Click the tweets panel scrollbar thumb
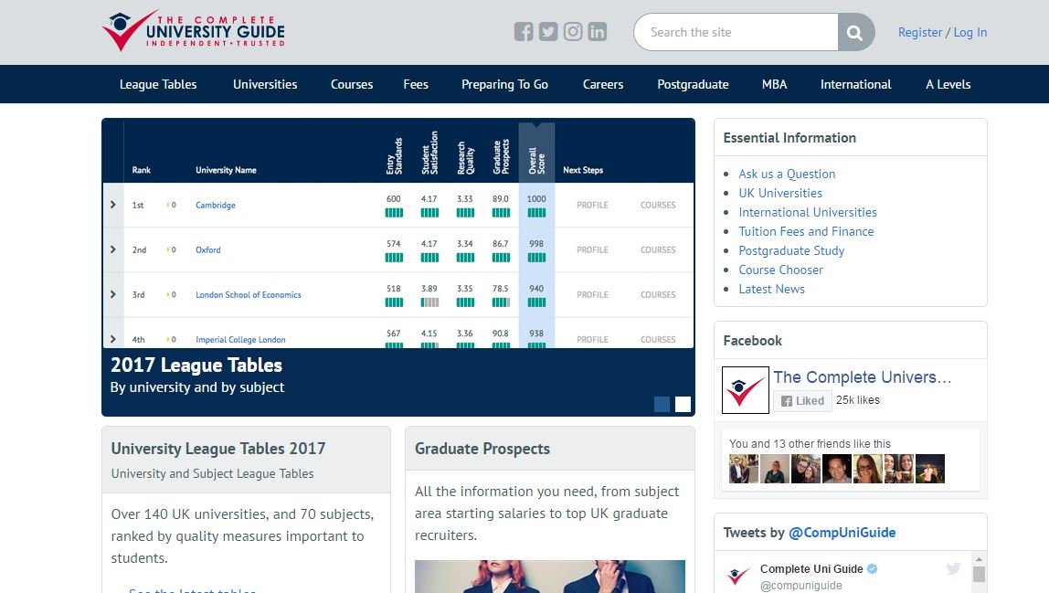 979,574
